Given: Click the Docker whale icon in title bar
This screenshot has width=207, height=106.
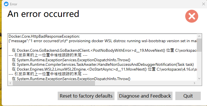Looking at the screenshot, I should click(x=6, y=4).
